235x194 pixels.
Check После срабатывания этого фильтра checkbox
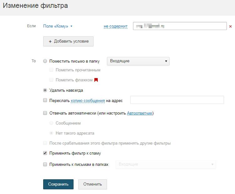[45, 143]
